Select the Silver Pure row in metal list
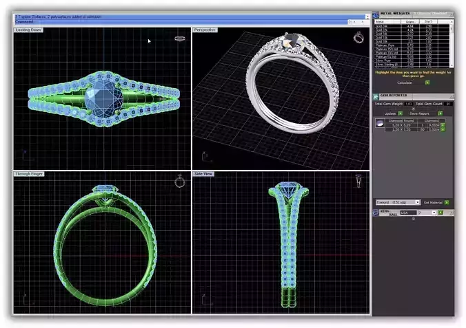466x328 pixels. [x=412, y=61]
